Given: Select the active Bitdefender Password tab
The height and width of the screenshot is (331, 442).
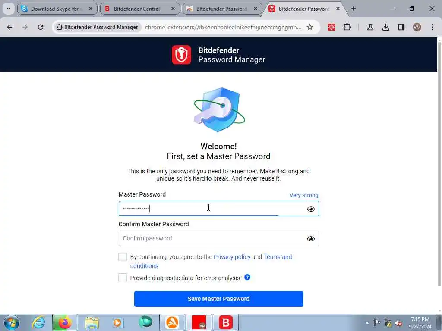Looking at the screenshot, I should pos(304,9).
